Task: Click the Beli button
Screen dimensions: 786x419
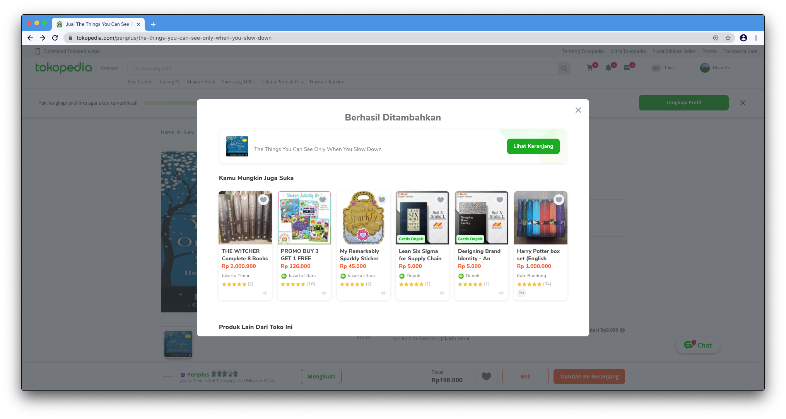Action: 525,377
